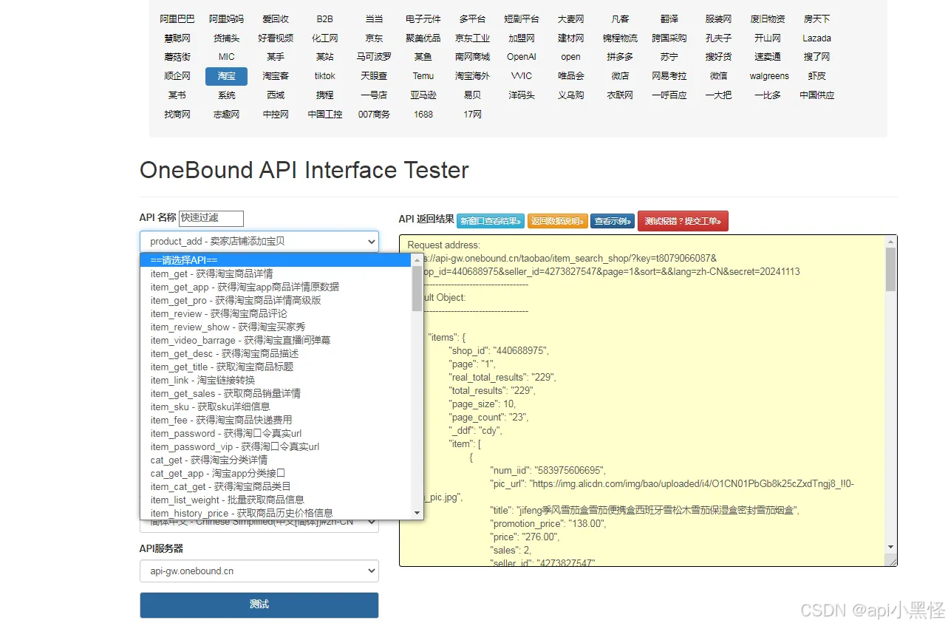Select the 淘宝 platform tag
Screen dimensions: 948x626
pos(226,76)
